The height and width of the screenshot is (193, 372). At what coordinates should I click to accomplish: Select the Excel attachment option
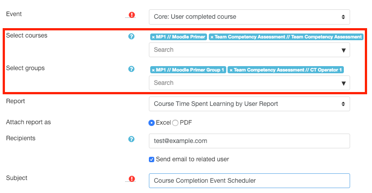pos(152,123)
